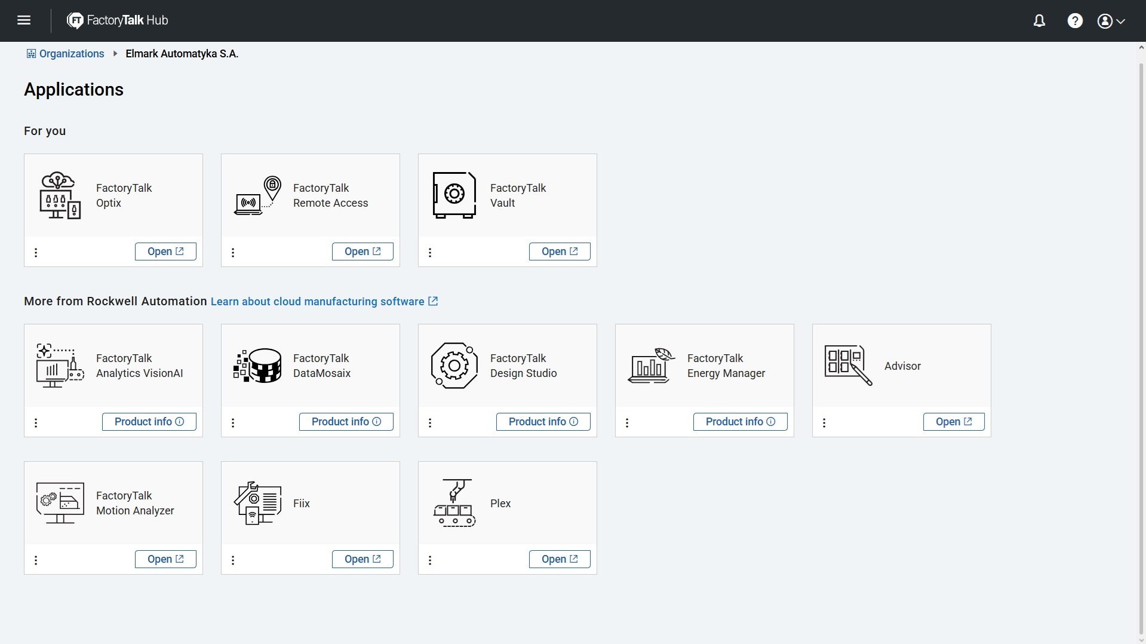1146x644 pixels.
Task: Click the FactoryTalk Vault safe icon
Action: coord(454,195)
